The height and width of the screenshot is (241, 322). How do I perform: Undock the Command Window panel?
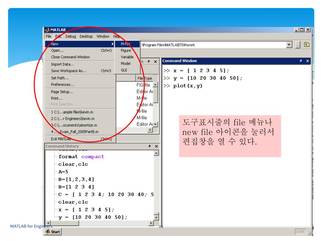tap(301, 61)
